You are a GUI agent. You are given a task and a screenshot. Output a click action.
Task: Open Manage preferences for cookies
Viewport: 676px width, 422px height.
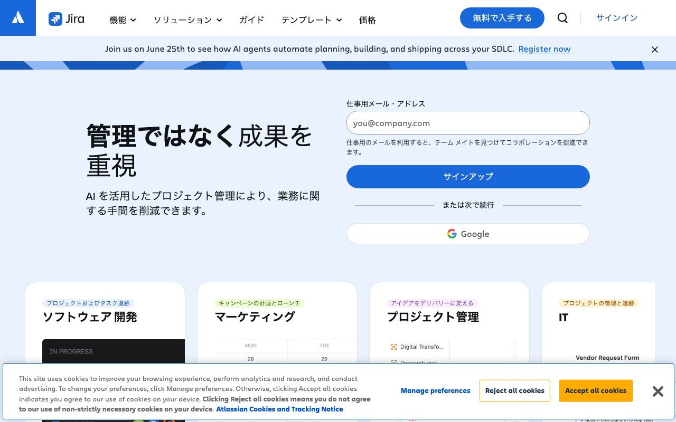pos(435,391)
